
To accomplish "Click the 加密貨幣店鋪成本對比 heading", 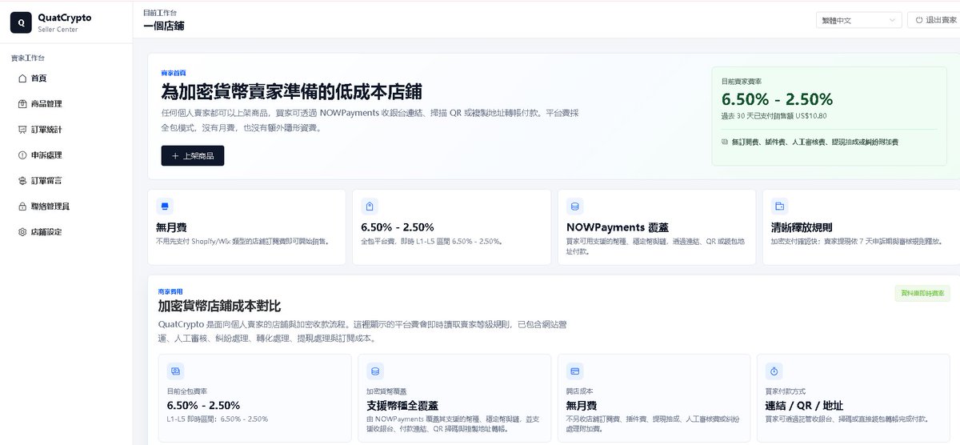I will point(219,307).
